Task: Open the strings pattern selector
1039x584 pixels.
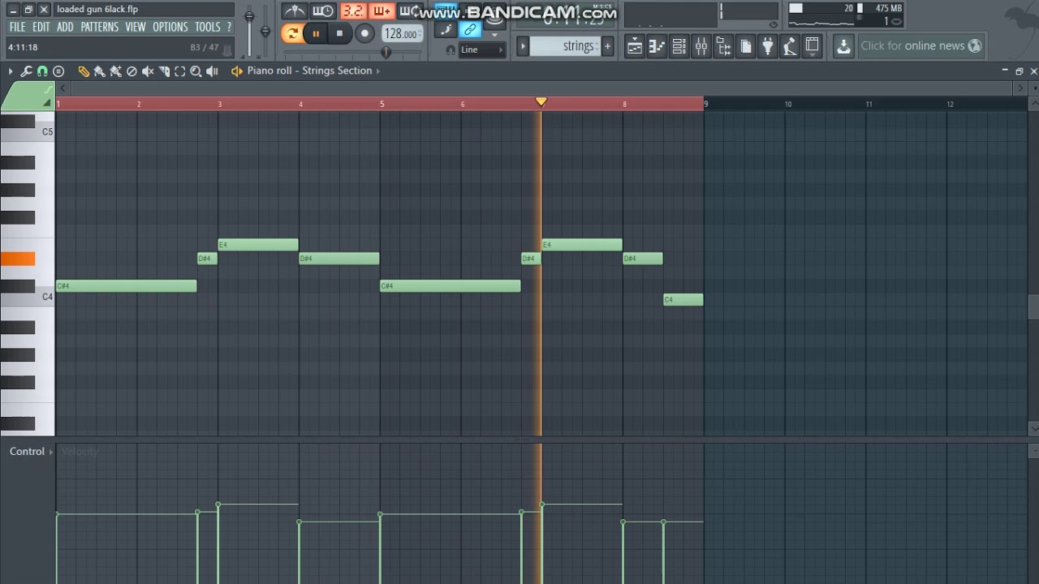Action: (x=567, y=46)
